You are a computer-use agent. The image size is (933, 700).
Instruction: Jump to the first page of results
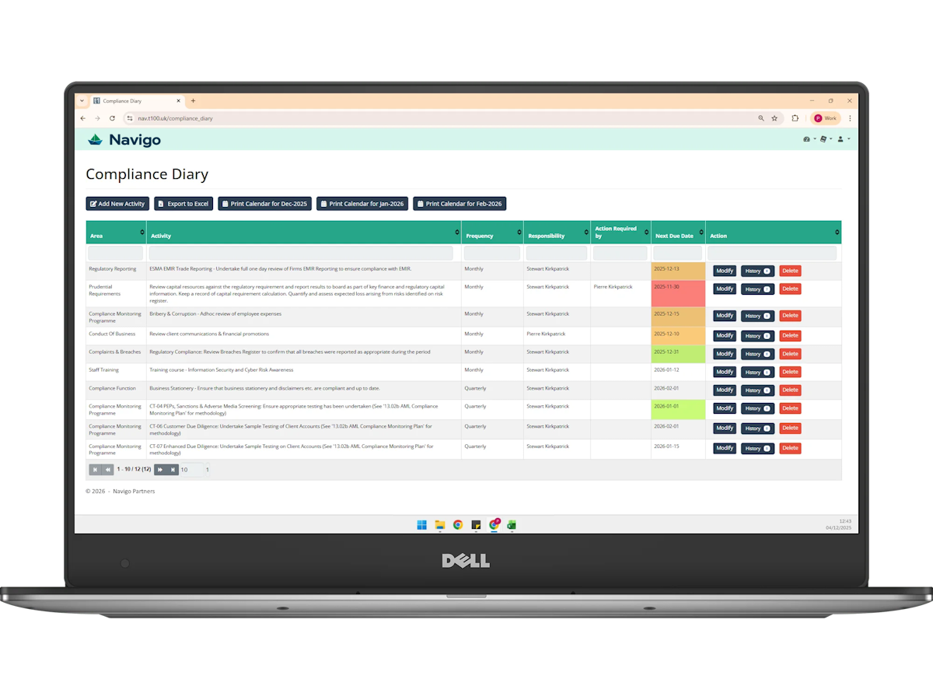[95, 470]
